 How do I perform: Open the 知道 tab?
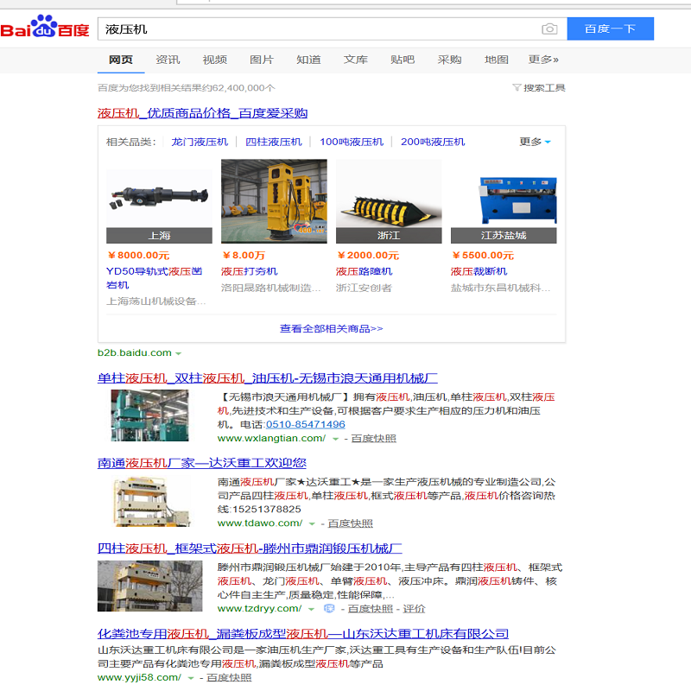(x=308, y=60)
